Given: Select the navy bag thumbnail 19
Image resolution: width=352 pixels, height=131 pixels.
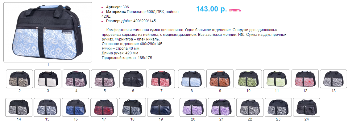Looking at the screenshot, I should 161,108.
